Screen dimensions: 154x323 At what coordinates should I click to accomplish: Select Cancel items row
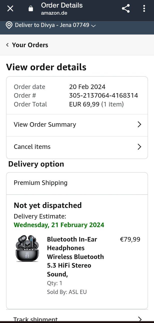tap(32, 147)
